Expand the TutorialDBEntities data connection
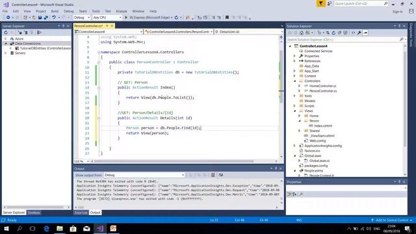 pos(10,48)
